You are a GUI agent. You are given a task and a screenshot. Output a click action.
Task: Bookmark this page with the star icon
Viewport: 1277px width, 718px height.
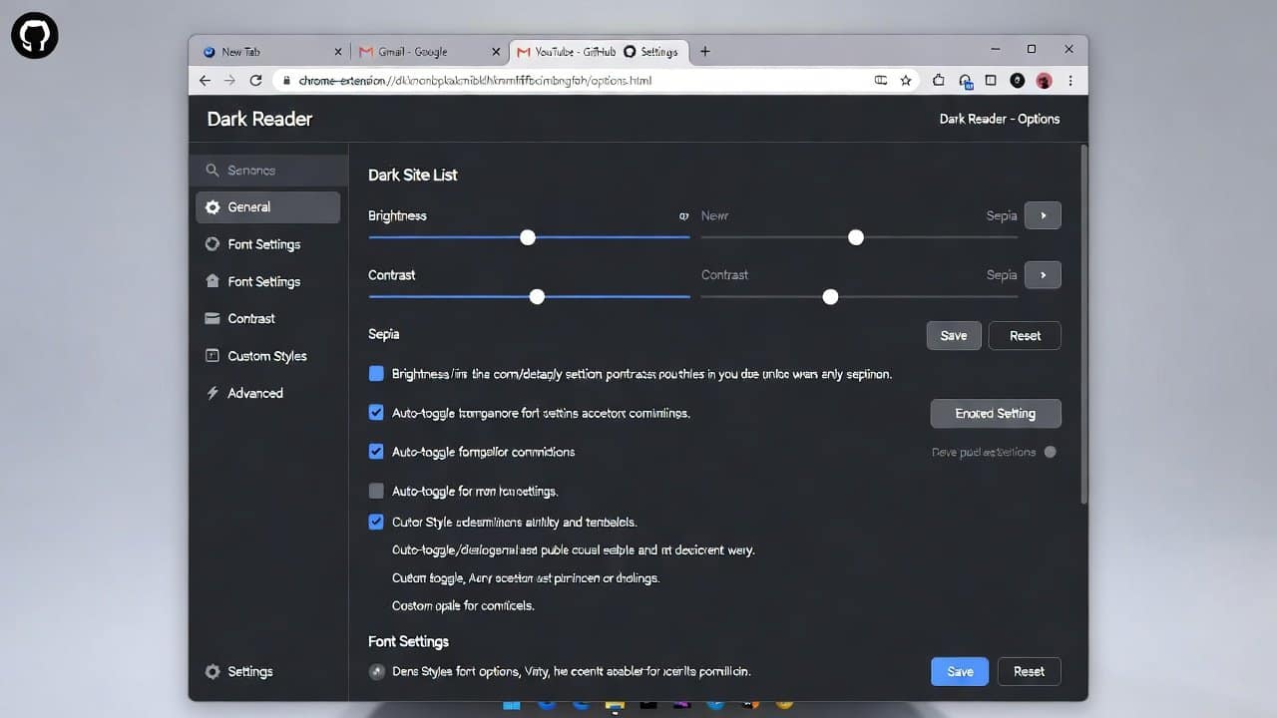(x=906, y=80)
